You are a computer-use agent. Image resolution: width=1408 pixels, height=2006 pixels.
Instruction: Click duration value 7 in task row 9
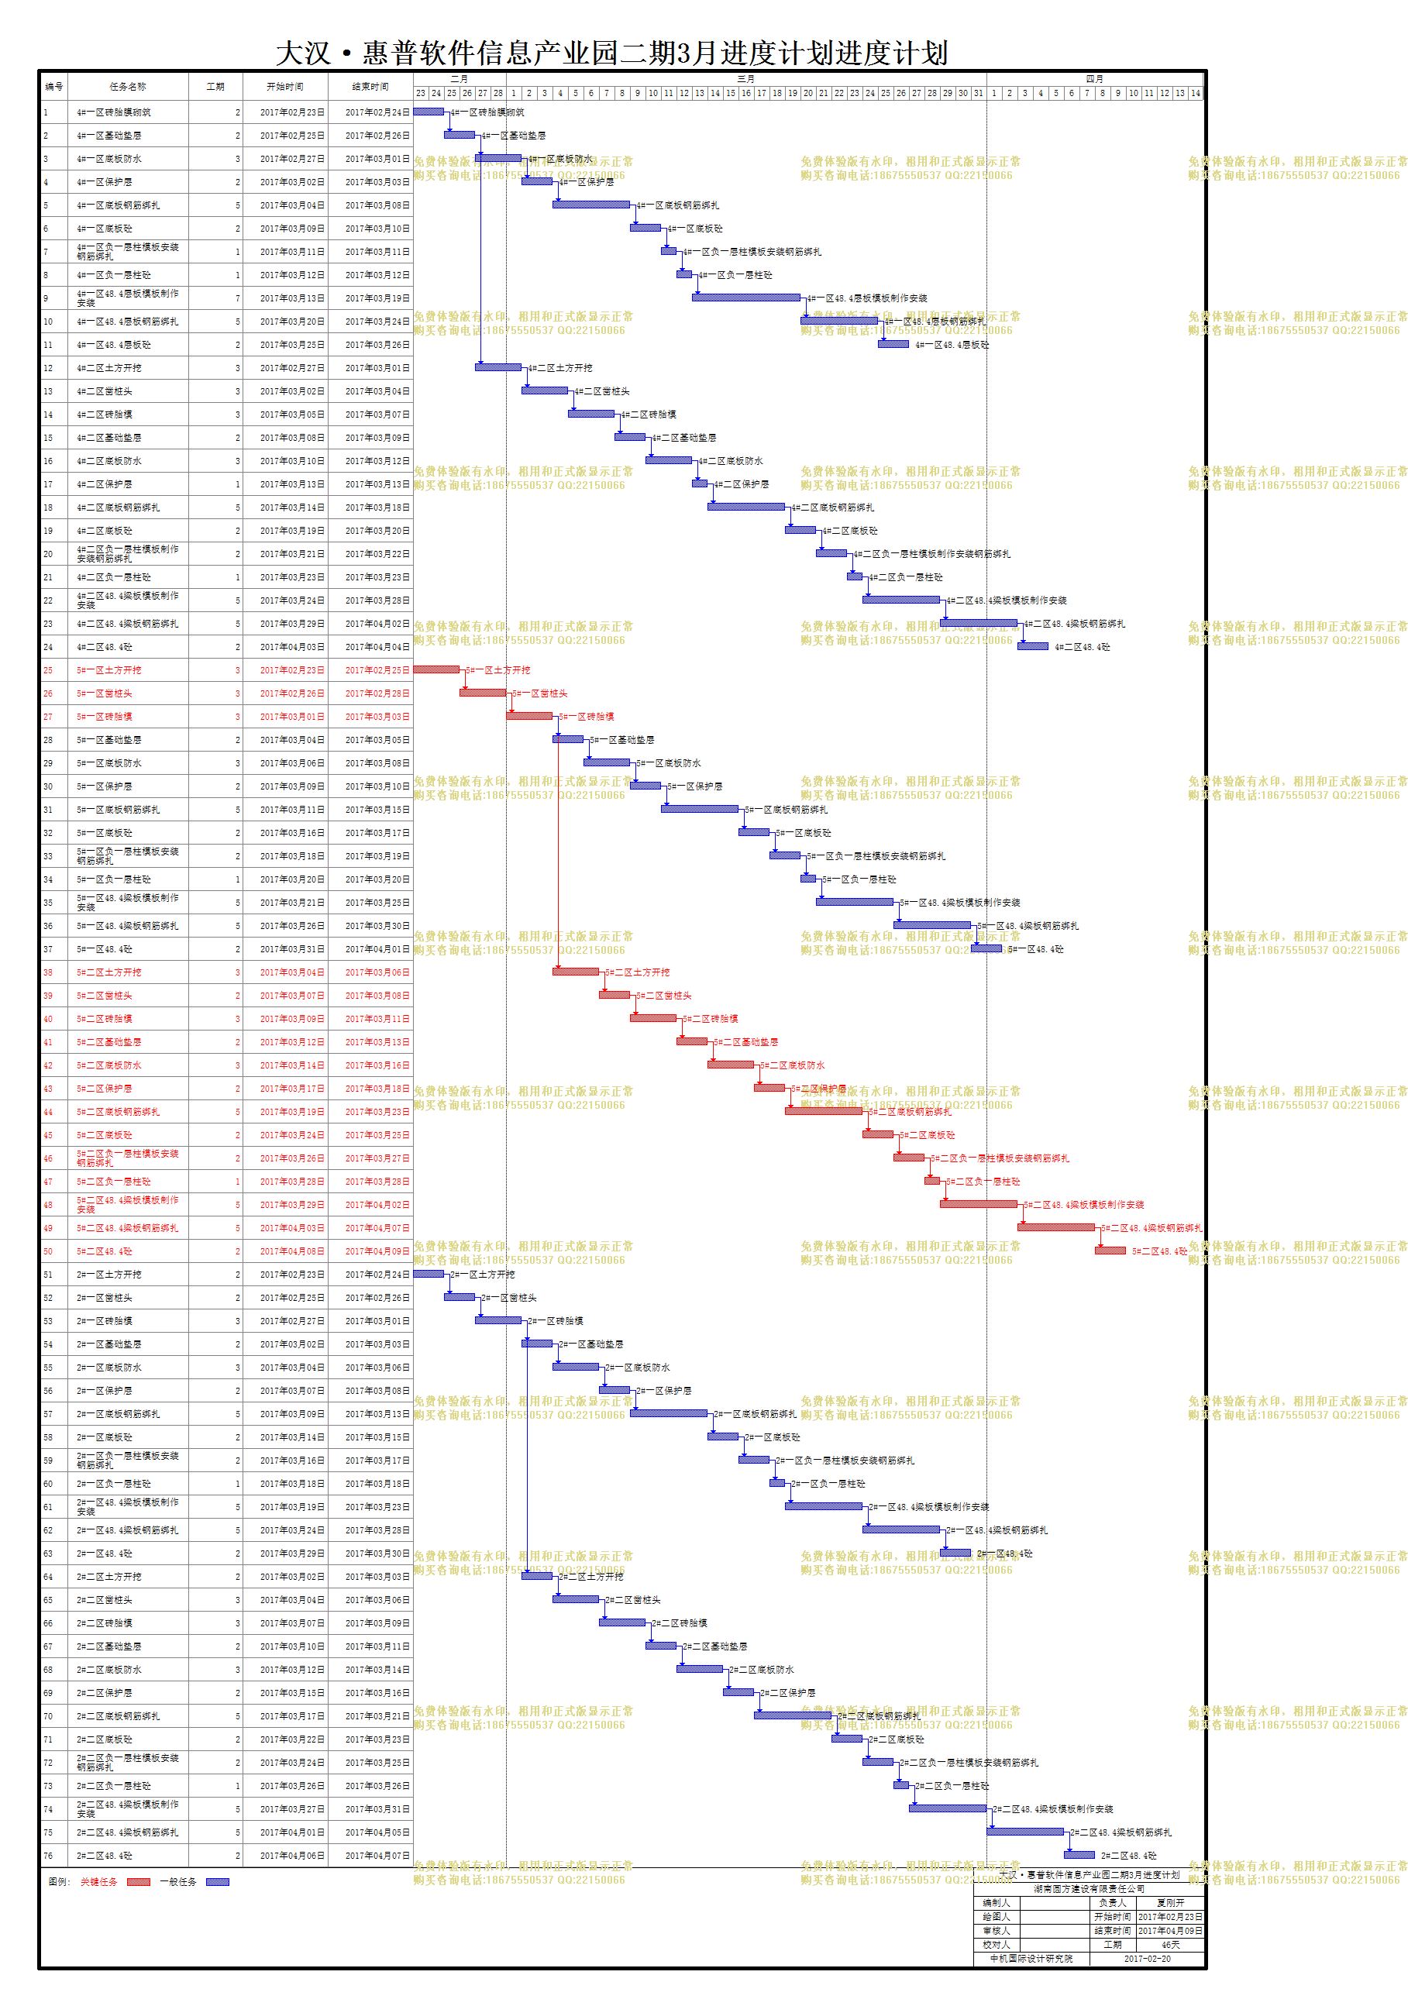(x=237, y=299)
